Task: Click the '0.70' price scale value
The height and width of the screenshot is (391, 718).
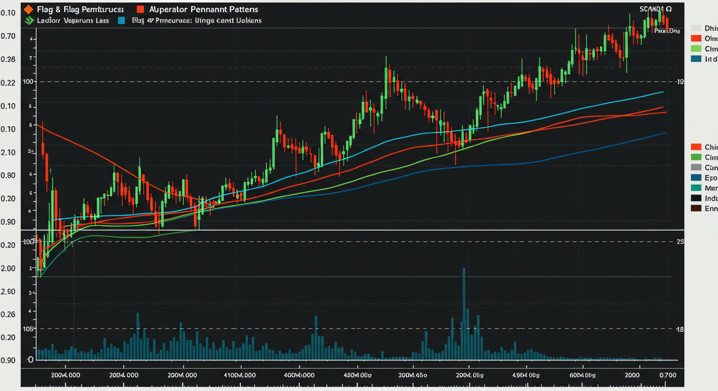Action: pos(8,36)
